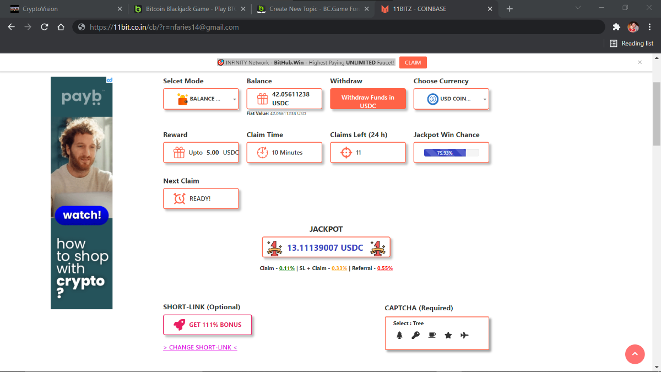The image size is (661, 372).
Task: Go to browser home page icon
Action: pyautogui.click(x=61, y=27)
